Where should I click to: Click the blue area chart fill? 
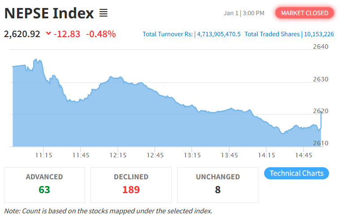pos(134,121)
